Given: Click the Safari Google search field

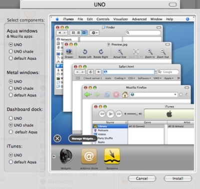Looking at the screenshot, I should tap(167, 72).
